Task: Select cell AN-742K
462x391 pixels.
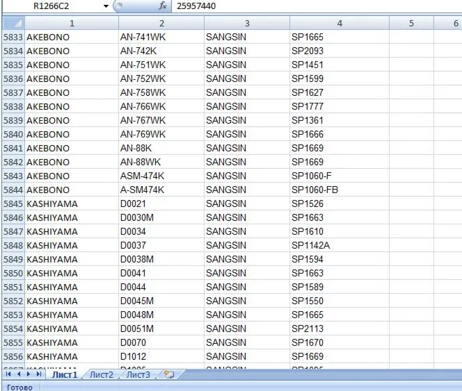Action: click(x=161, y=51)
